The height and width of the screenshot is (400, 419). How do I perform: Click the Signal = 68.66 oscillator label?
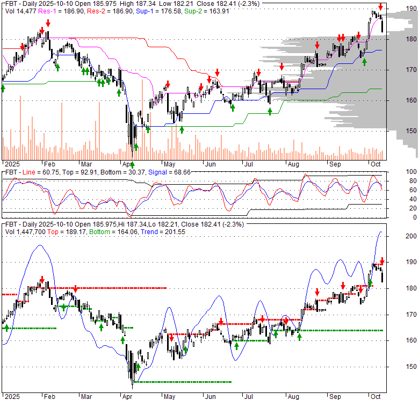point(169,172)
